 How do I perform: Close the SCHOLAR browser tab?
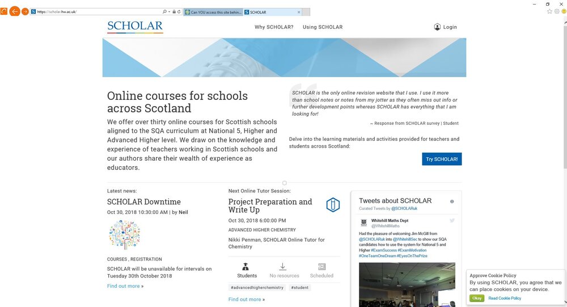(299, 12)
